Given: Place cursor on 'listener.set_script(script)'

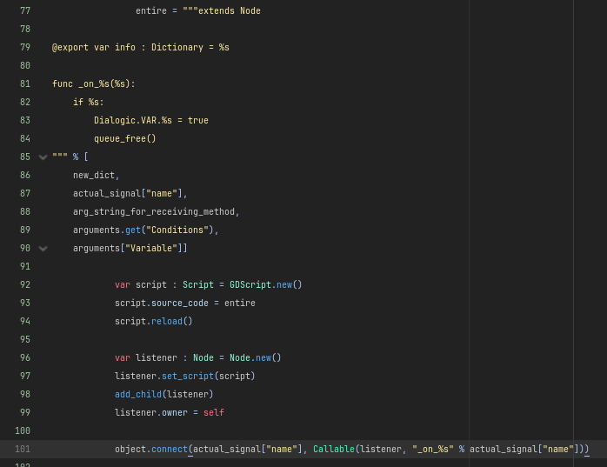Looking at the screenshot, I should coord(184,376).
